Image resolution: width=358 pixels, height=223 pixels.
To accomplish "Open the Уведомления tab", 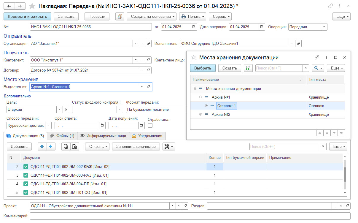I will [x=147, y=136].
